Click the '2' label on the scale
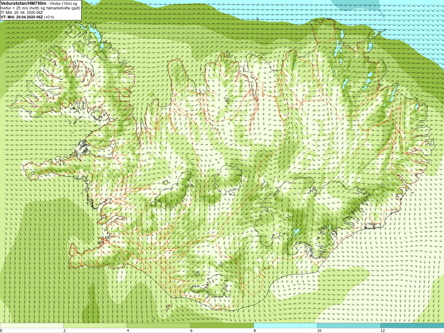444x333 pixels. click(x=65, y=331)
